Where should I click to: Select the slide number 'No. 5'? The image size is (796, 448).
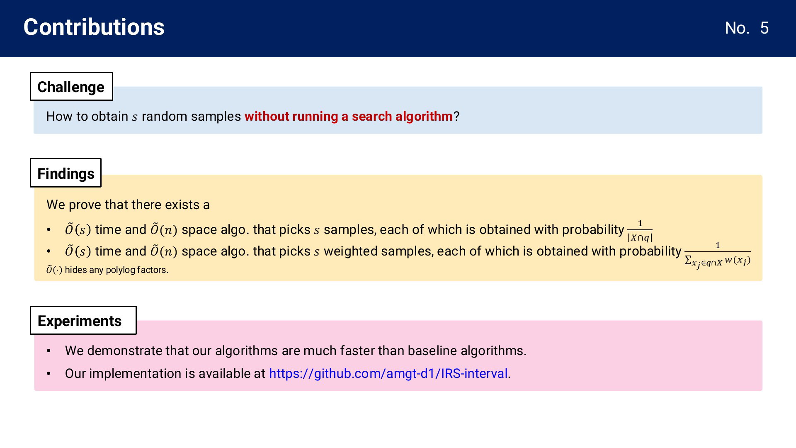pyautogui.click(x=747, y=28)
